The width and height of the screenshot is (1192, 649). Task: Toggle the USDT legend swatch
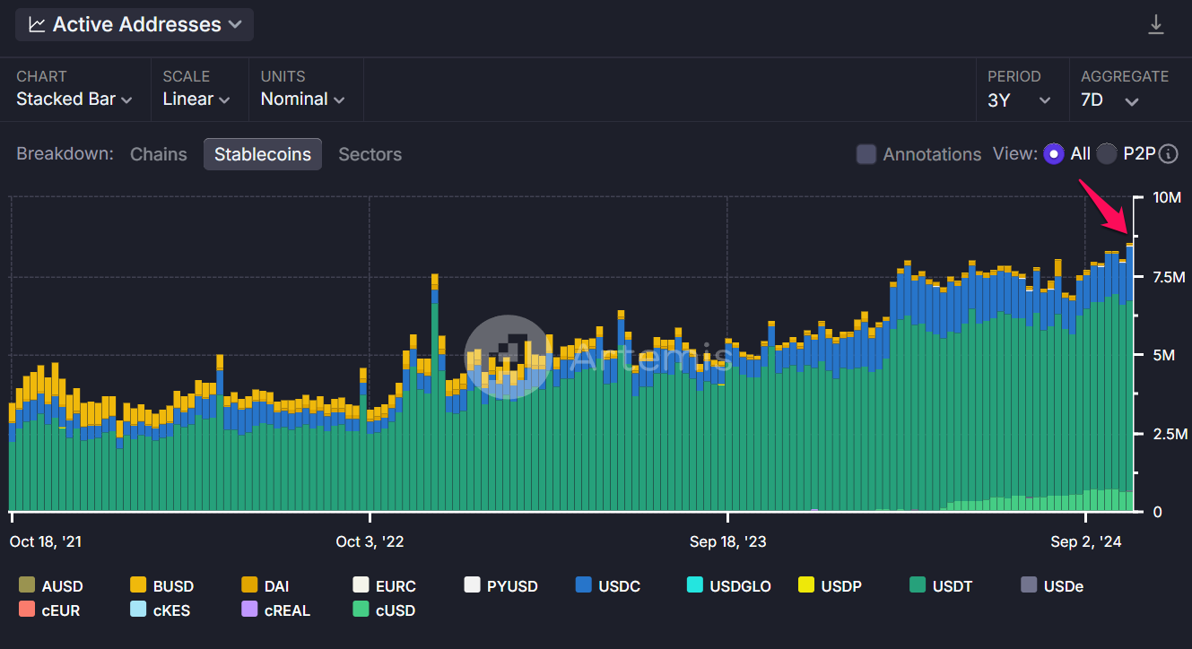tap(918, 586)
